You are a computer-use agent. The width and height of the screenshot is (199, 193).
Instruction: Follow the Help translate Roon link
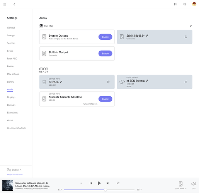[15, 174]
